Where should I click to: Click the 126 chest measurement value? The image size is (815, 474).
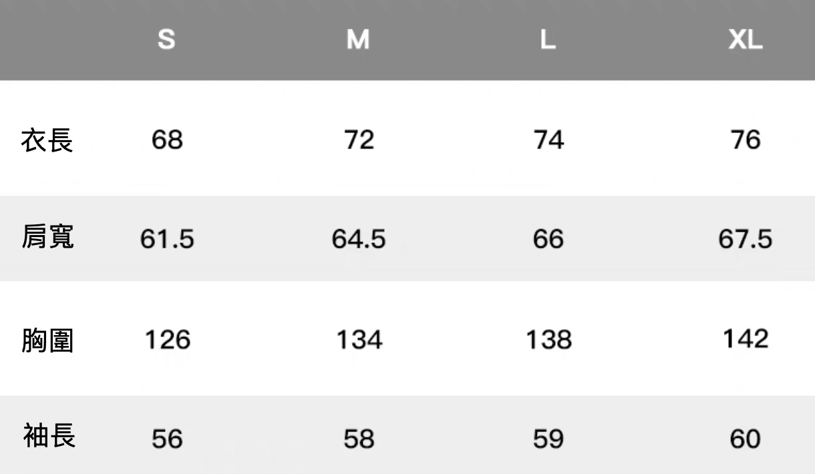pos(168,340)
